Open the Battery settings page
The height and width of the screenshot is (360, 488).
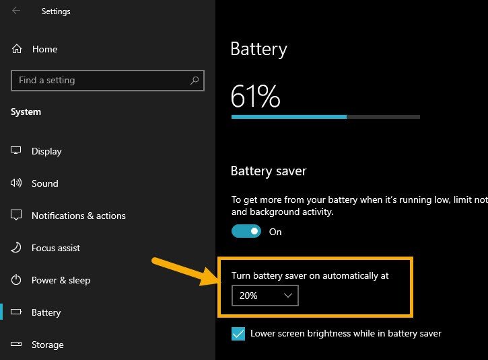coord(46,312)
